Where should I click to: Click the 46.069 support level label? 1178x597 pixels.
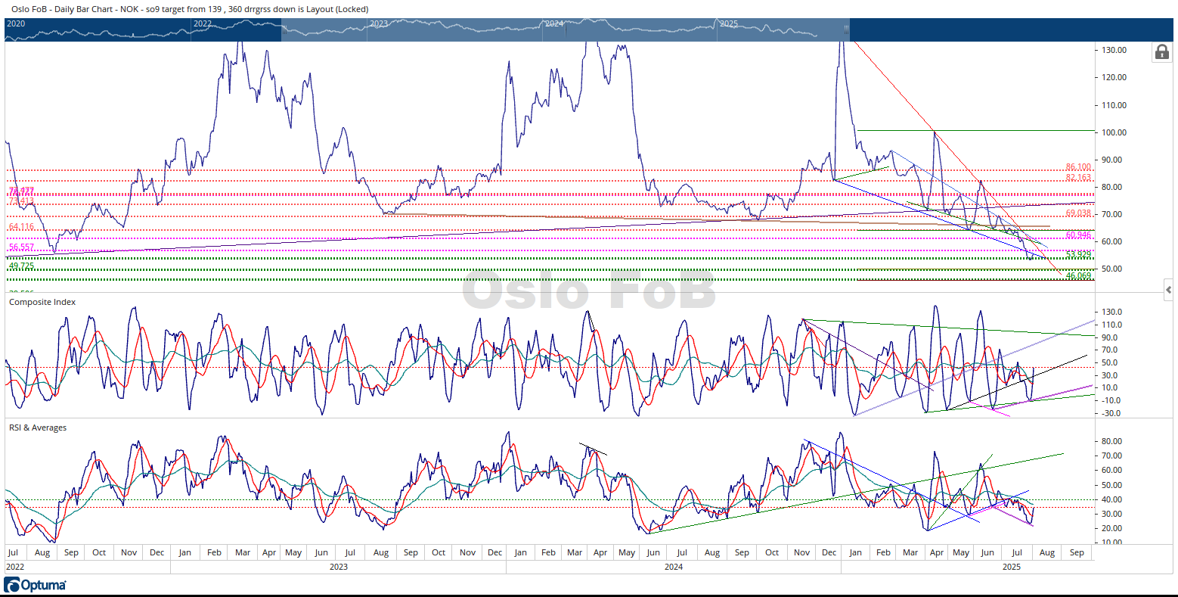[x=1078, y=275]
